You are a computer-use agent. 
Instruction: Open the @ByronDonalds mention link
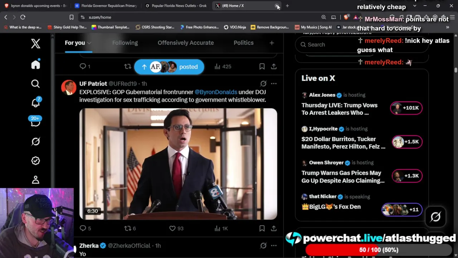[216, 92]
